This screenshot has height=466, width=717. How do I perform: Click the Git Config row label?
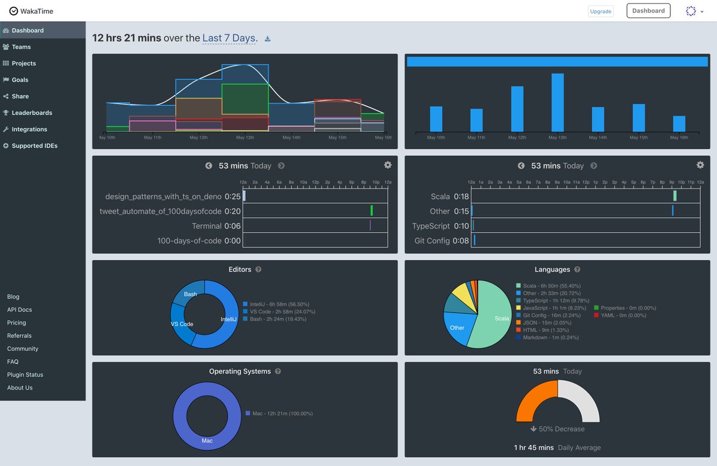[433, 241]
